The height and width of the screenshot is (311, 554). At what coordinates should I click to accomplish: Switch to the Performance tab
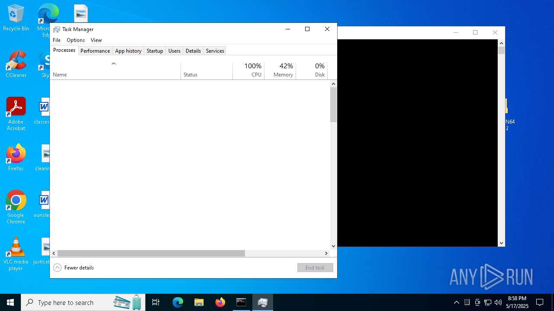click(95, 51)
